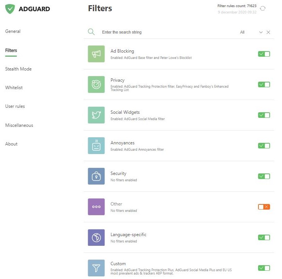Open the About section
Image resolution: width=282 pixels, height=279 pixels.
click(x=11, y=144)
